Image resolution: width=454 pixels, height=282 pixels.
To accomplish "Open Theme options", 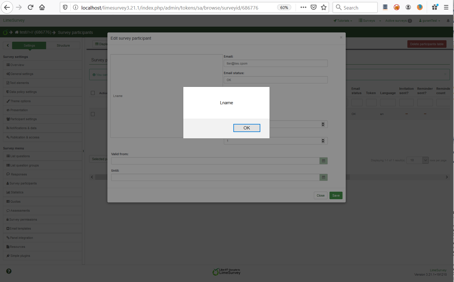I will (x=43, y=101).
